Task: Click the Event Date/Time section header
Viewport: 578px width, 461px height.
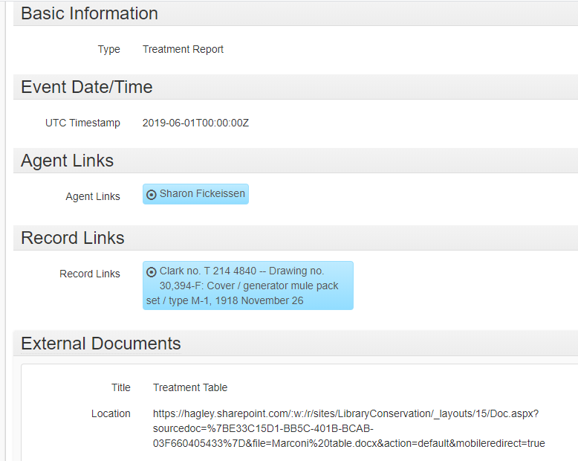Action: pos(87,88)
